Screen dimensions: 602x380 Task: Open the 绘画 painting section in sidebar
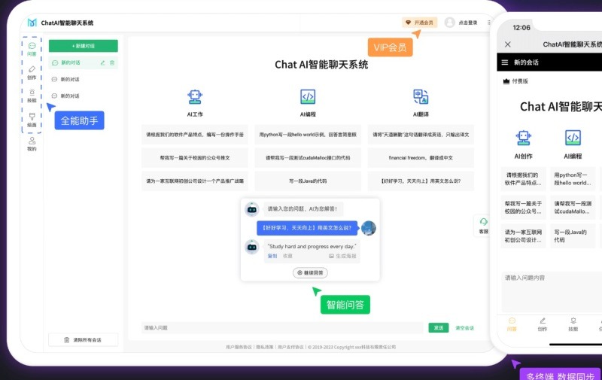click(x=32, y=120)
